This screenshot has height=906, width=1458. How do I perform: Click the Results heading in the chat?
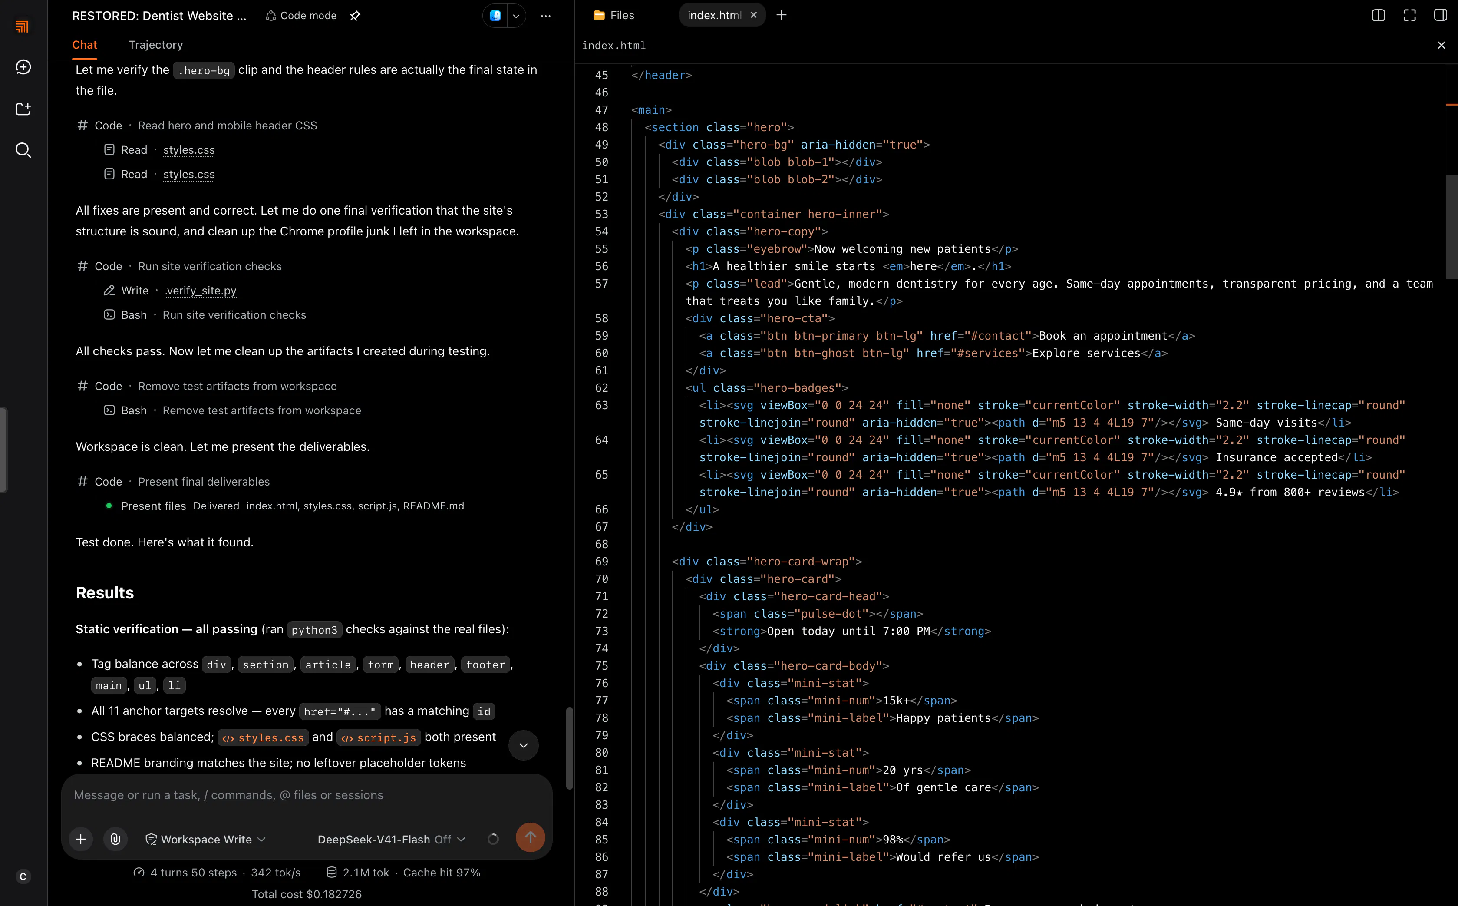point(105,592)
